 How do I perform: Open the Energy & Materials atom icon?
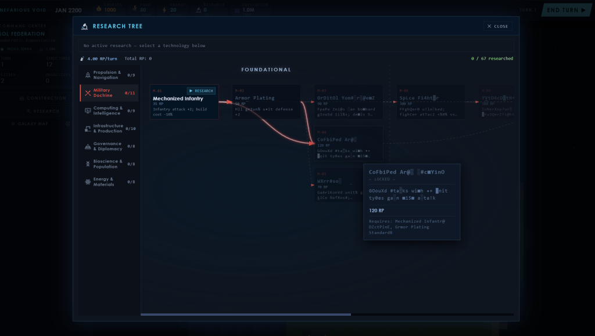[88, 182]
